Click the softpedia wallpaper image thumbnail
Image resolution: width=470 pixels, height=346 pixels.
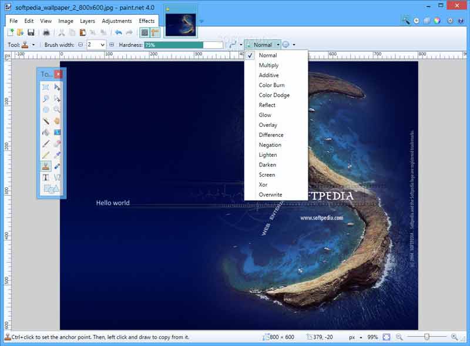point(181,21)
